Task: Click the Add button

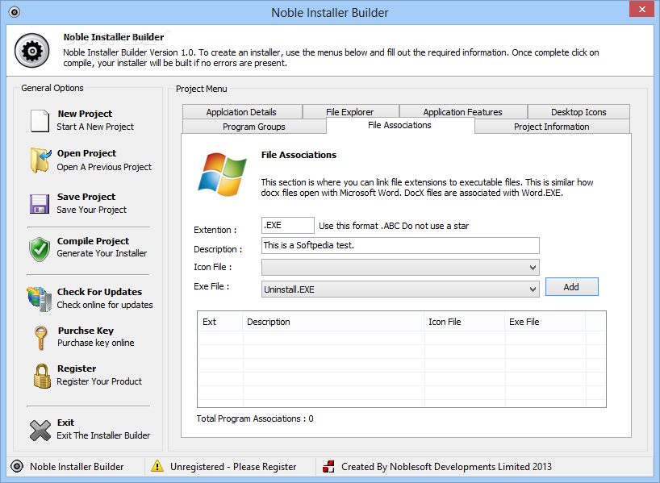Action: tap(571, 287)
